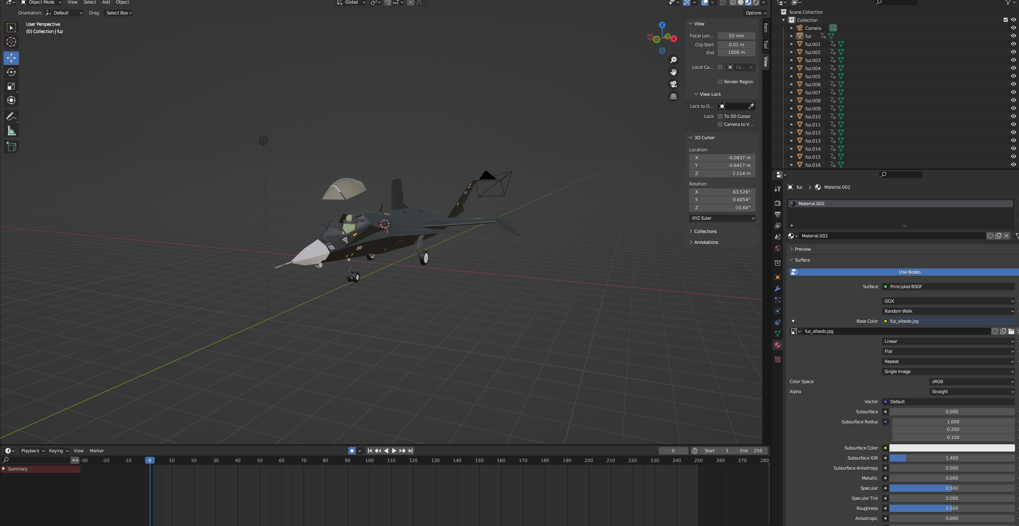The width and height of the screenshot is (1019, 526).
Task: Activate the Scale tool
Action: (x=11, y=86)
